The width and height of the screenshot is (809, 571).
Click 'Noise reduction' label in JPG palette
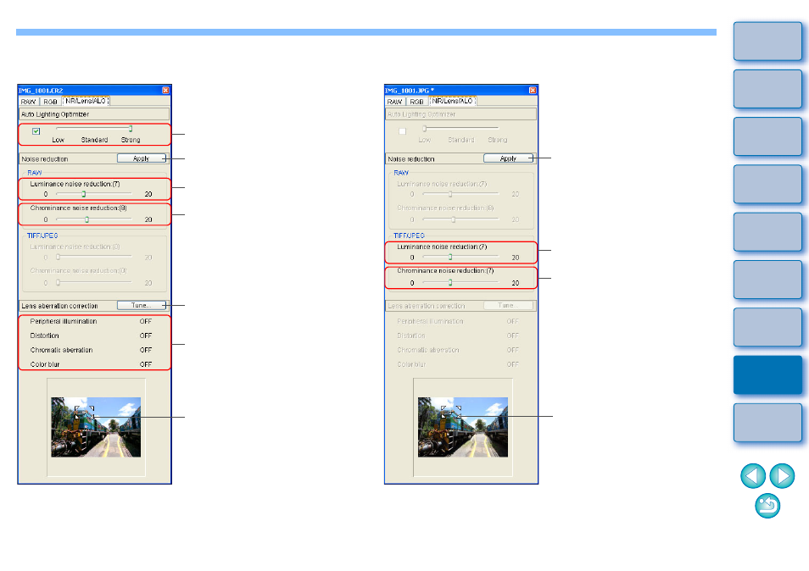click(x=411, y=158)
